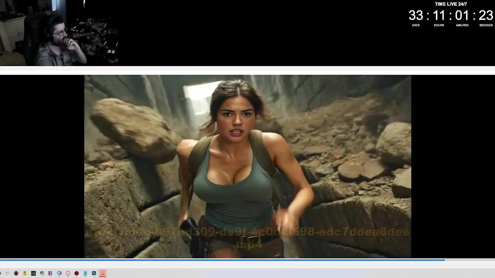The width and height of the screenshot is (495, 278).
Task: Click the 33 days counter value
Action: [x=416, y=15]
